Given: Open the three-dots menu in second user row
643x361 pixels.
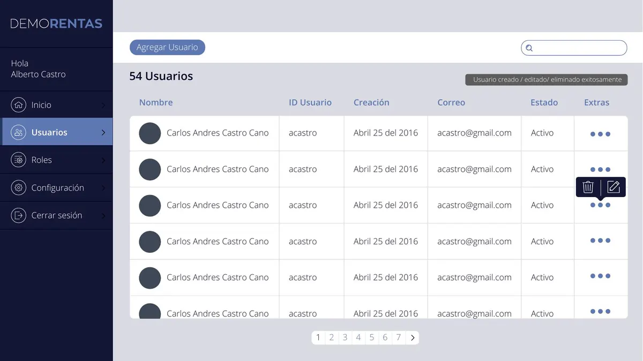Looking at the screenshot, I should (x=600, y=169).
